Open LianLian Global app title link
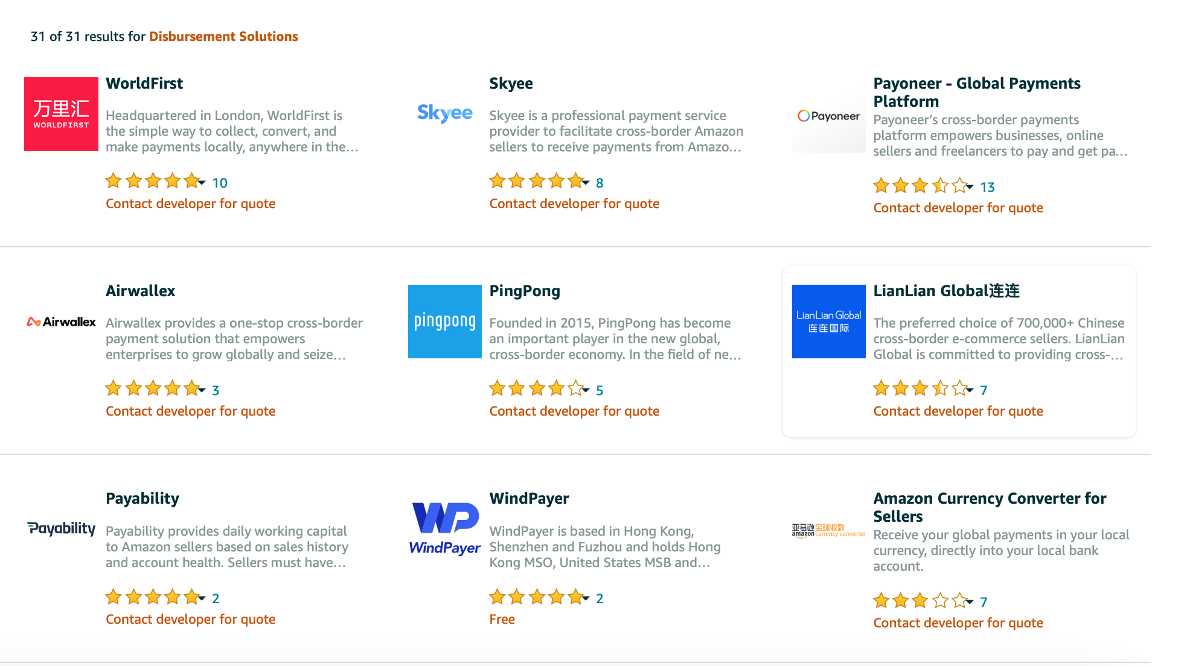The image size is (1187, 666). click(x=947, y=291)
